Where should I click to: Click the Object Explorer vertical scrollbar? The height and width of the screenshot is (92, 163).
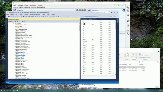(79, 50)
